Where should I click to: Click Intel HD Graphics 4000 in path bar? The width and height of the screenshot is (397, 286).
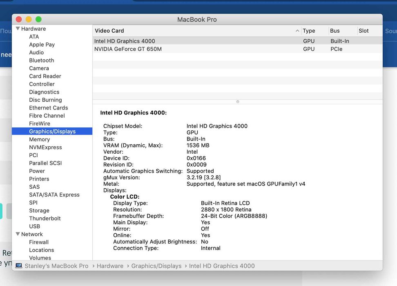point(222,266)
